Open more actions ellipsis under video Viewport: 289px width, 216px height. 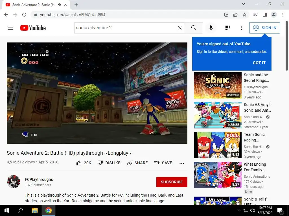(182, 163)
